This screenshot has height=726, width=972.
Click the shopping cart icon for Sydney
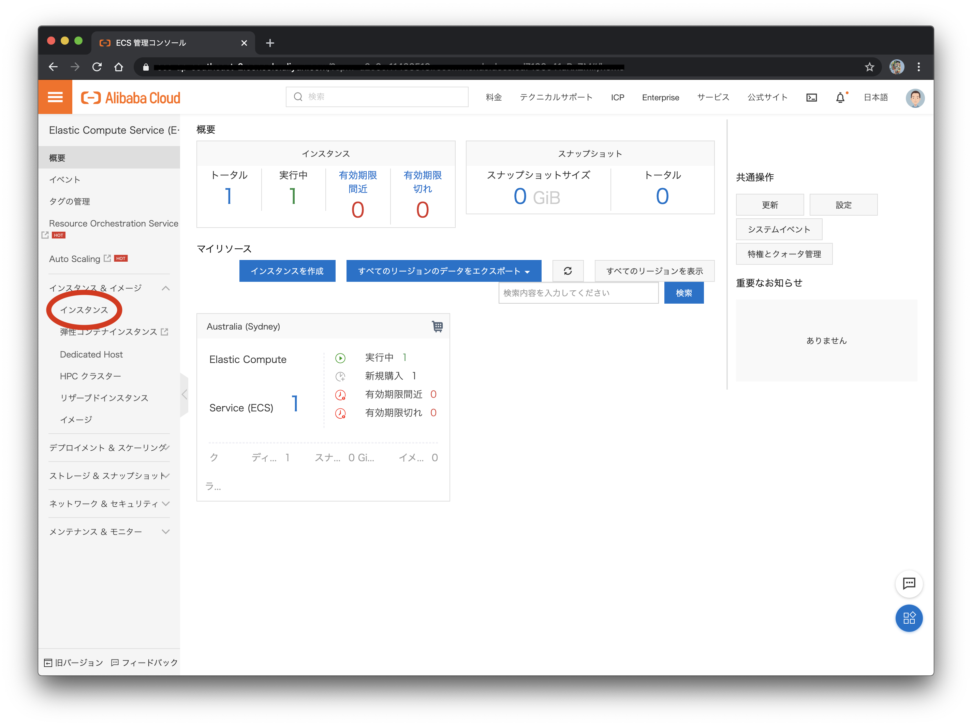click(437, 326)
